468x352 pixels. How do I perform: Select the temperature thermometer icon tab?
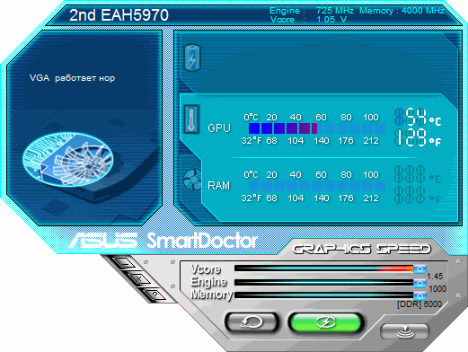(191, 119)
